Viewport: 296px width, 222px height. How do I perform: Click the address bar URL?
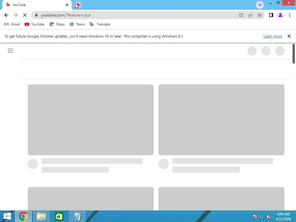pyautogui.click(x=66, y=15)
